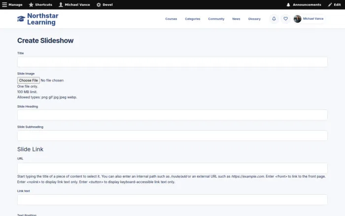This screenshot has height=216, width=345.
Task: Focus the Link text input field
Action: [x=172, y=200]
